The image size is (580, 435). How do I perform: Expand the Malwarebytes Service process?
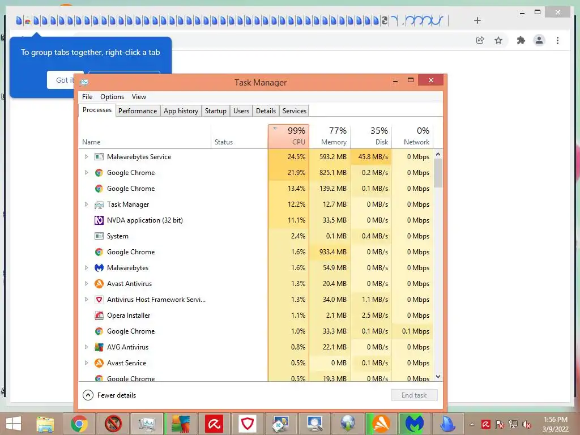[x=86, y=157]
